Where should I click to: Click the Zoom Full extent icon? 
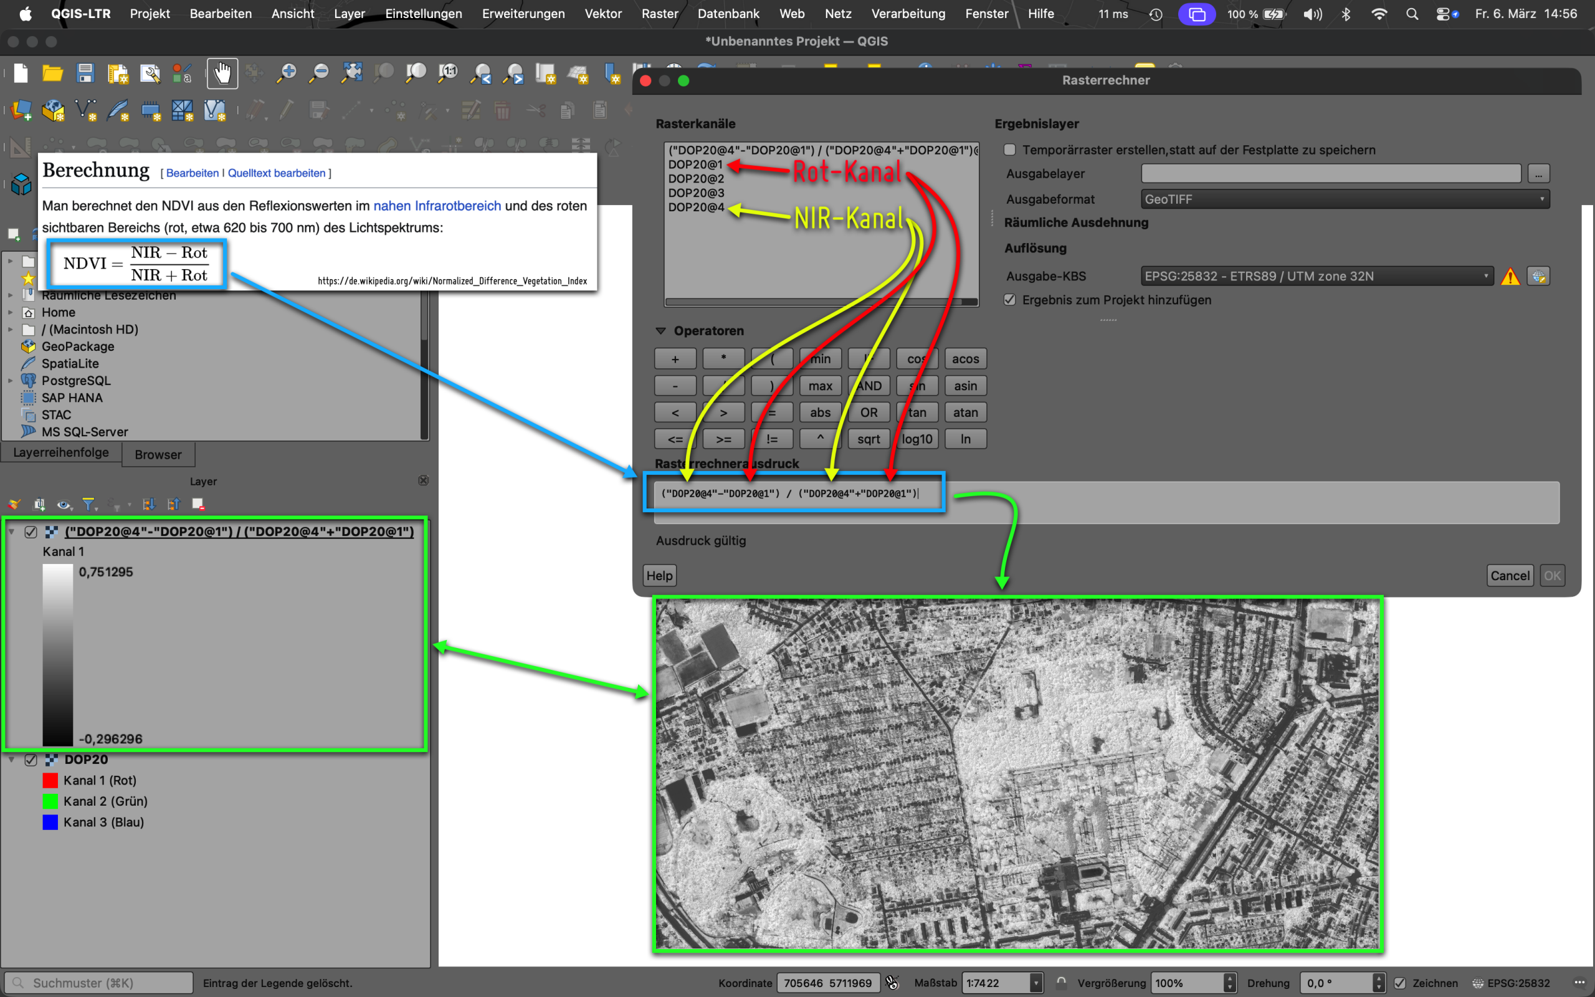pyautogui.click(x=351, y=73)
